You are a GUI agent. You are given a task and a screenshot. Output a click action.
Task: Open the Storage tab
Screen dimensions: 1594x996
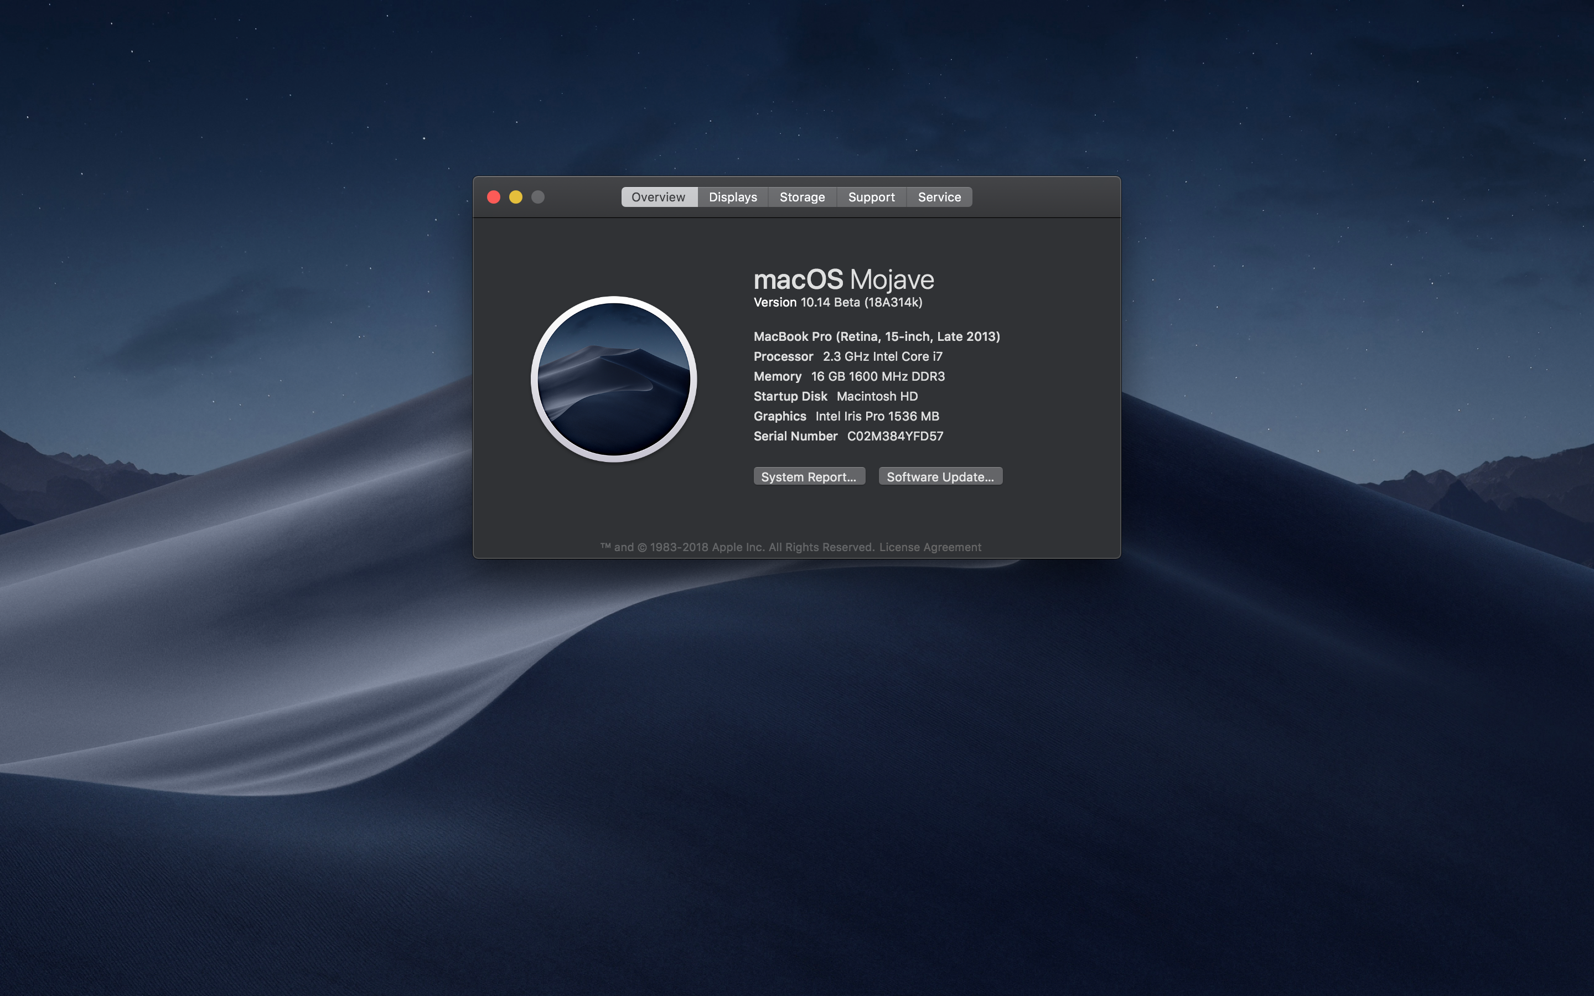pos(801,197)
